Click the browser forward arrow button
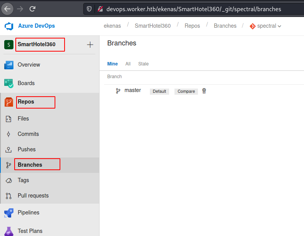The height and width of the screenshot is (236, 304). (x=20, y=9)
